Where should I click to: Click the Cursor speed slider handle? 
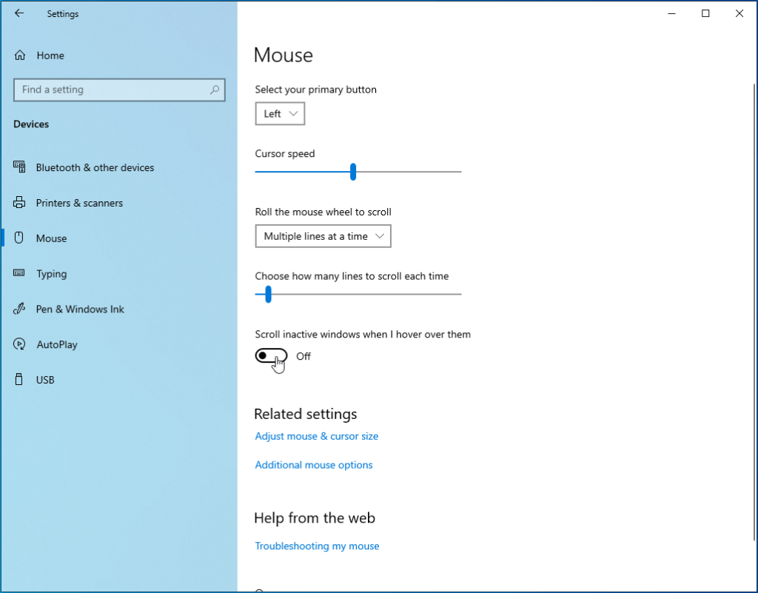(352, 171)
